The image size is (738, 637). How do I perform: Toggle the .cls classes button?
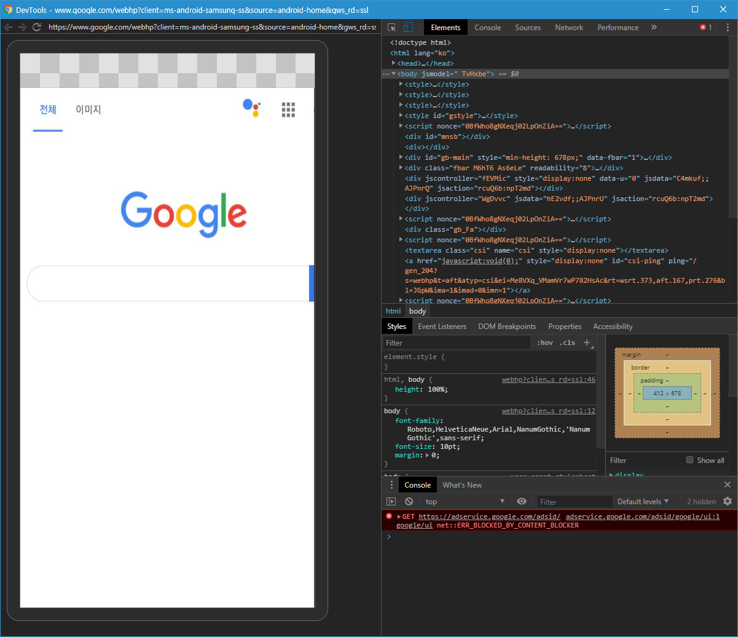pyautogui.click(x=567, y=342)
